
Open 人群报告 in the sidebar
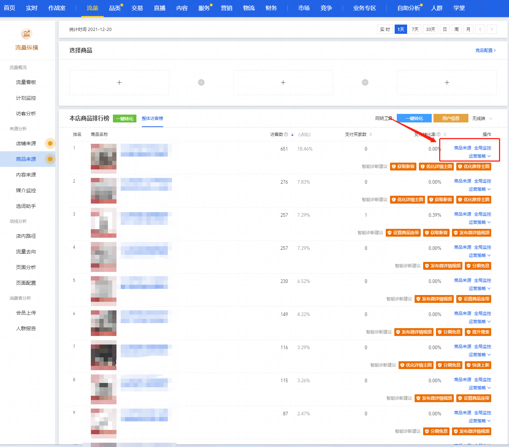[x=26, y=328]
